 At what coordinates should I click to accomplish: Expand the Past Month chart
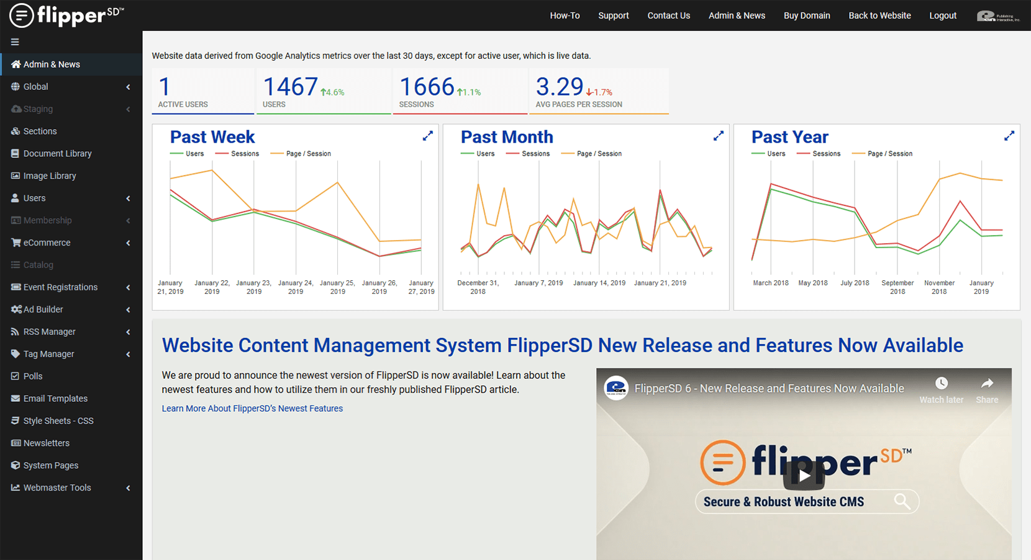pyautogui.click(x=719, y=136)
